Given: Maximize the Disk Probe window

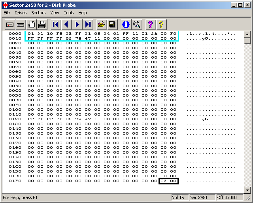Looking at the screenshot, I should (x=240, y=5).
